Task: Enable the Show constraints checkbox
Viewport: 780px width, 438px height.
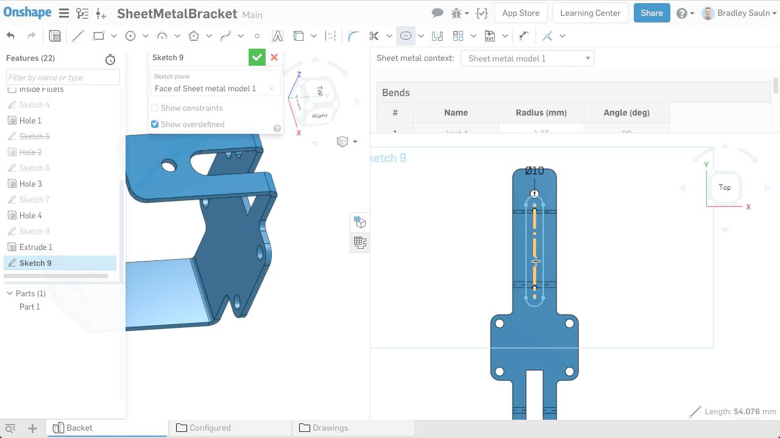Action: (x=155, y=108)
